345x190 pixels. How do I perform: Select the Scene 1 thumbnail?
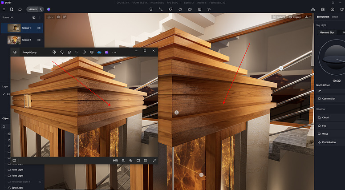point(14,28)
